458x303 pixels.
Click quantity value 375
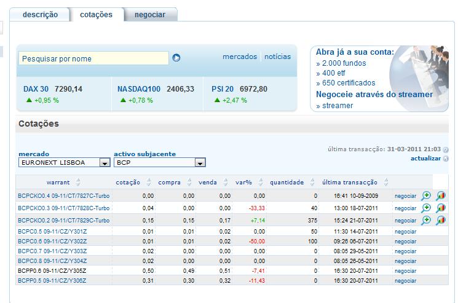(x=312, y=221)
